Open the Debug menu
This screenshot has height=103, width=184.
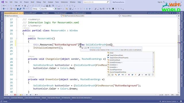39,2
